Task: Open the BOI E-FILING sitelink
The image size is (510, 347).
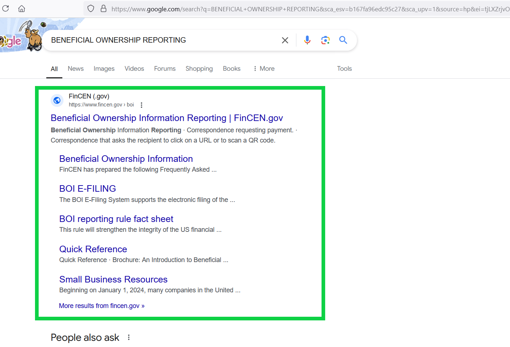Action: (x=87, y=189)
